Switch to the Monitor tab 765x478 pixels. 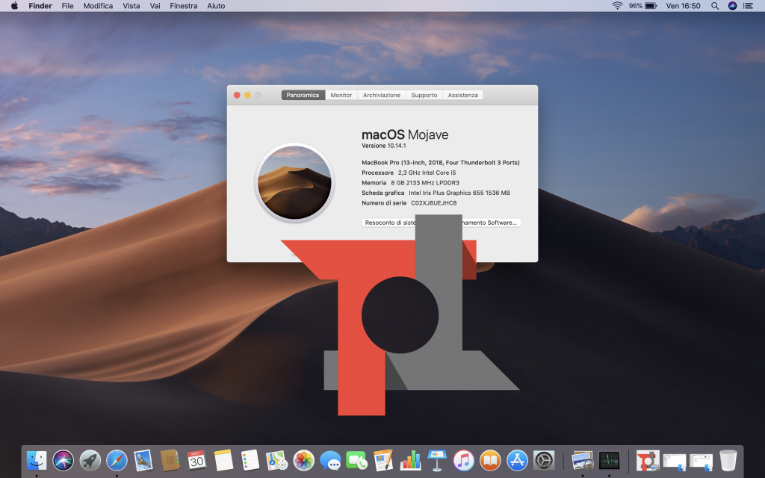pos(341,95)
